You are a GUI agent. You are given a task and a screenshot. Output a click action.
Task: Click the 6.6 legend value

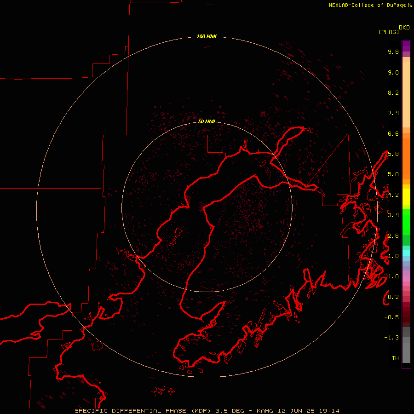pos(393,133)
